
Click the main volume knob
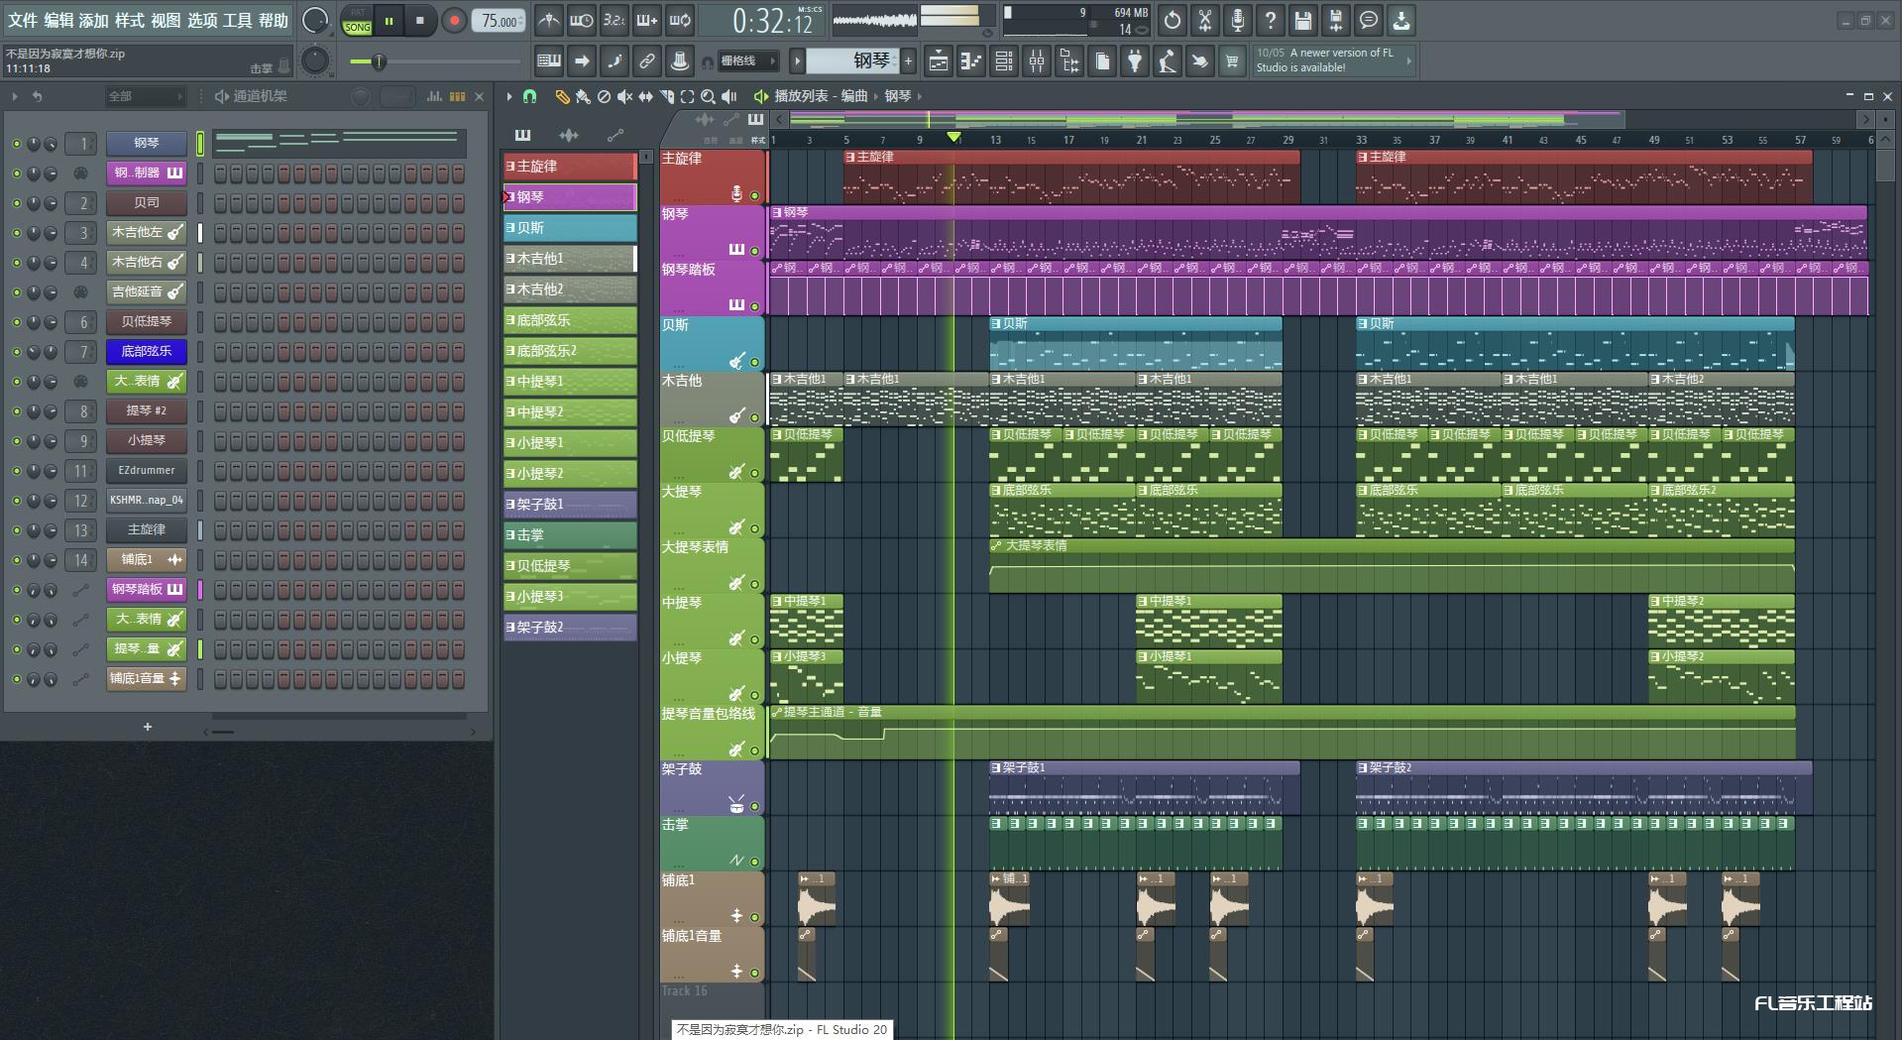point(315,20)
